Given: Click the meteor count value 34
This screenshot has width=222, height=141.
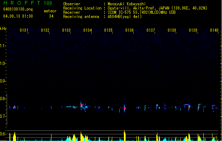Looking at the screenshot, I should click(x=51, y=16).
